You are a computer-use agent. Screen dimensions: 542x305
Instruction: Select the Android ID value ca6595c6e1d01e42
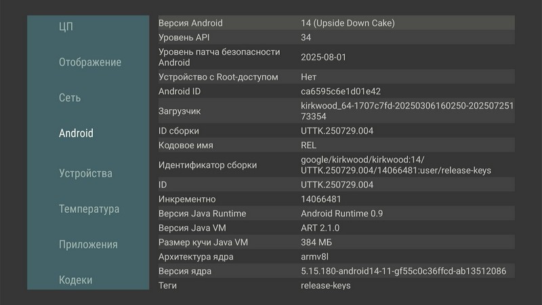coord(341,91)
